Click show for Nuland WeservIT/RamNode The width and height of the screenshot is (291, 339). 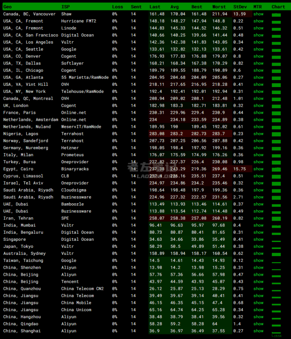(259, 127)
